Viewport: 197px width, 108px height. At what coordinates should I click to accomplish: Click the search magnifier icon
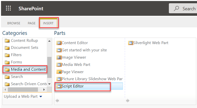click(176, 9)
